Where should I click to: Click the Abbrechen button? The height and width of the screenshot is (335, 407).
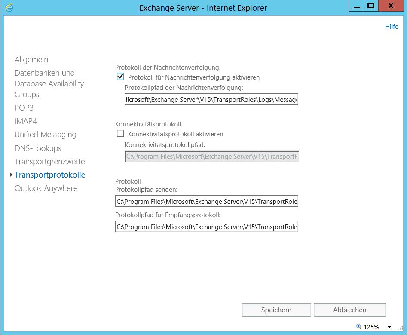(x=349, y=310)
